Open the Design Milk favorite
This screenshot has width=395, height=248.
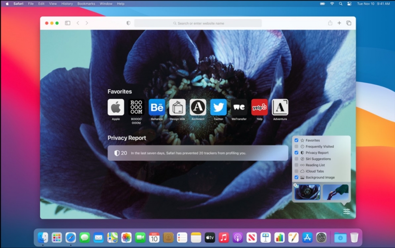pyautogui.click(x=177, y=108)
